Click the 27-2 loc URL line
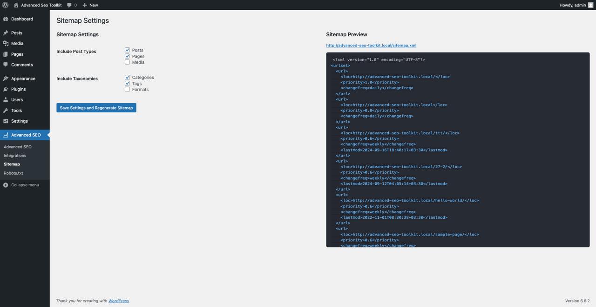Screen dimensions: 596x307 pyautogui.click(x=401, y=167)
